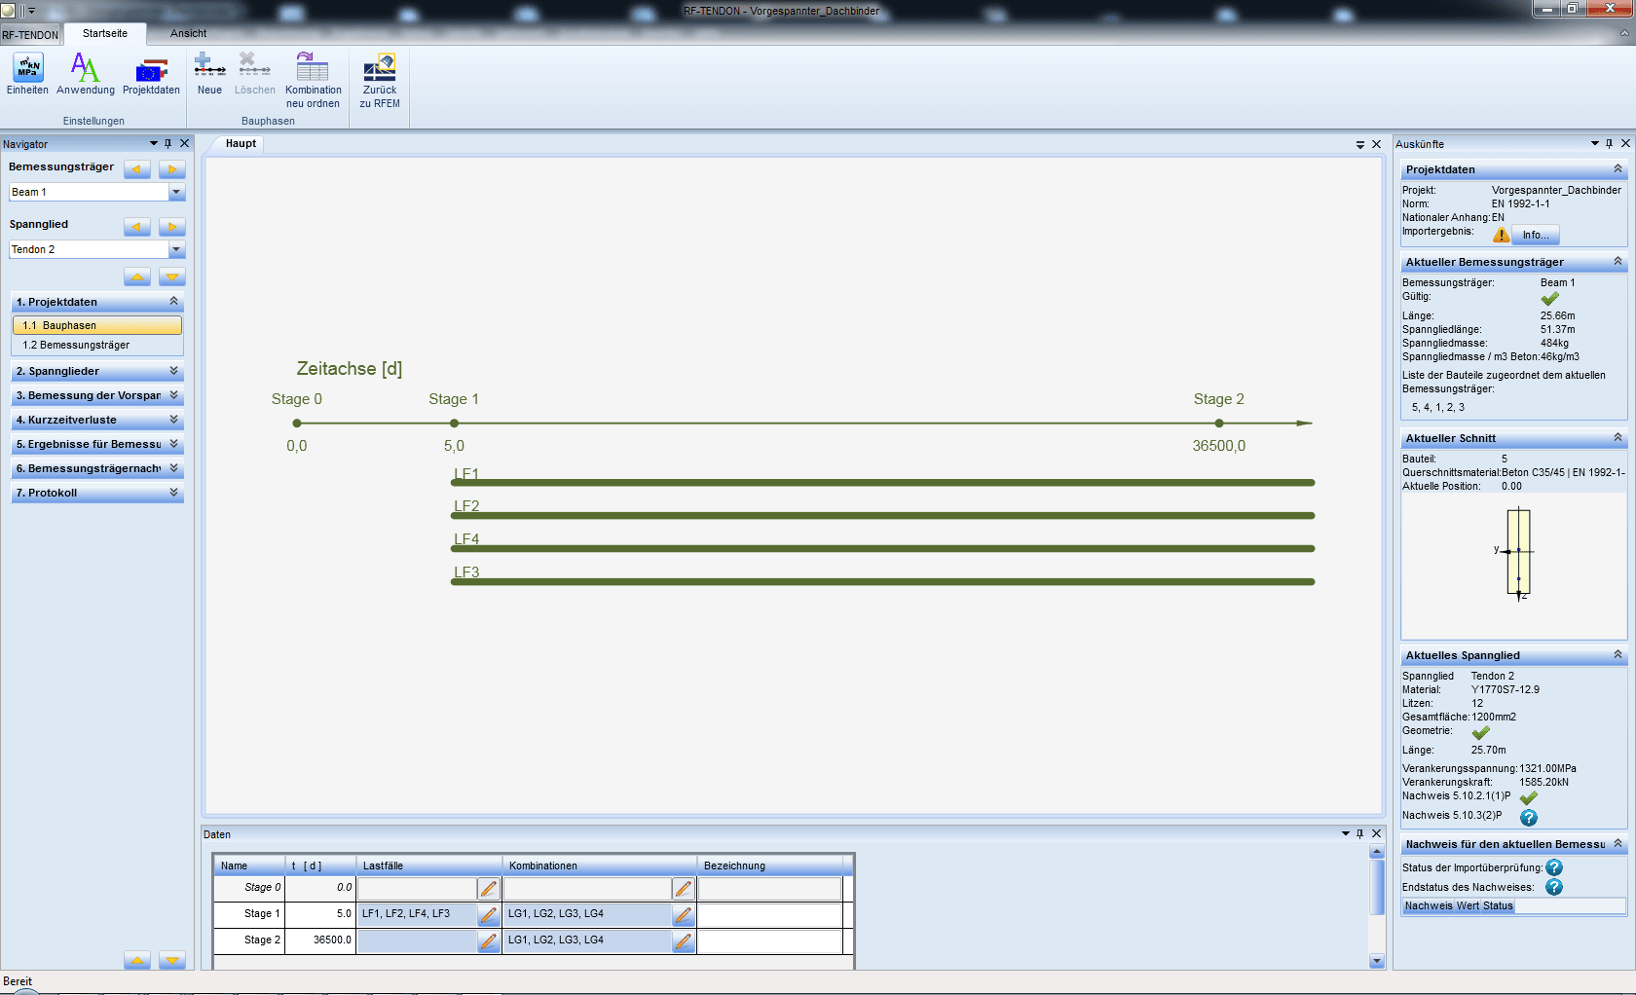
Task: Expand 6. Bemessungsträgernachweise section
Action: click(x=173, y=468)
